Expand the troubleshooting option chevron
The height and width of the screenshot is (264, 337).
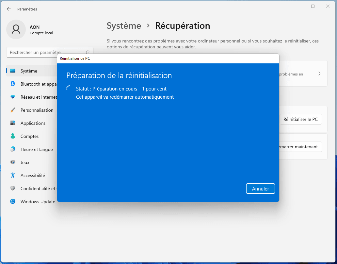[319, 74]
